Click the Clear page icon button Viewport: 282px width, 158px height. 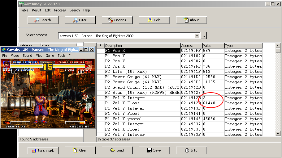[x=80, y=150]
